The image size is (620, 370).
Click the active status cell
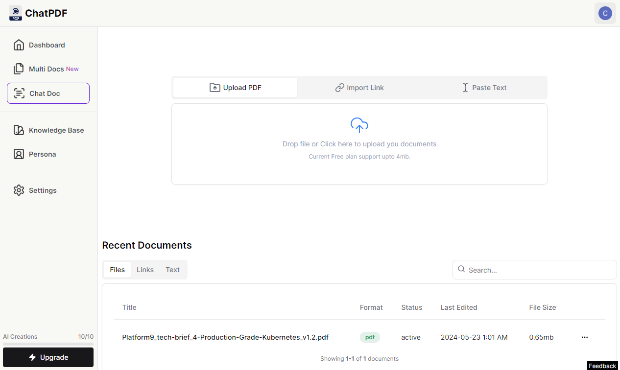click(411, 337)
